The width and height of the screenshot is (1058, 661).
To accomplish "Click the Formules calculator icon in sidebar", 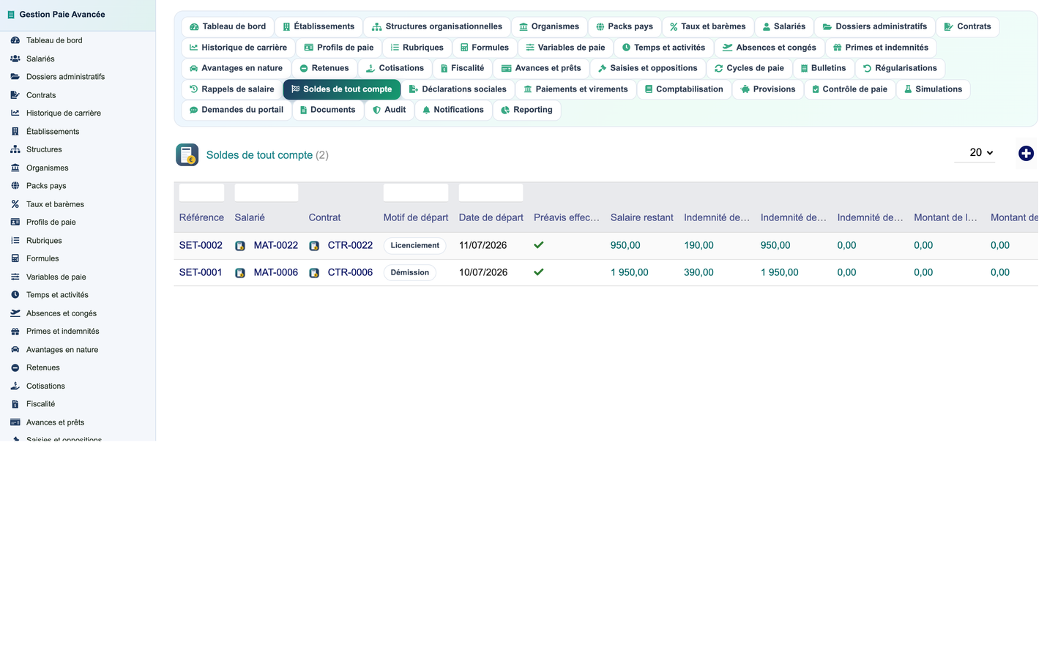I will click(x=15, y=258).
